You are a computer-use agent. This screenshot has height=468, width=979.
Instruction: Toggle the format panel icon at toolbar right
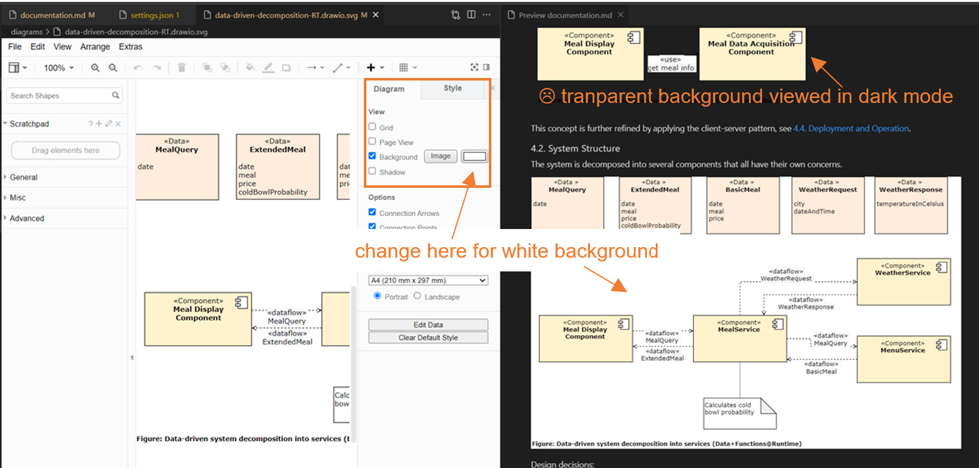[x=486, y=67]
